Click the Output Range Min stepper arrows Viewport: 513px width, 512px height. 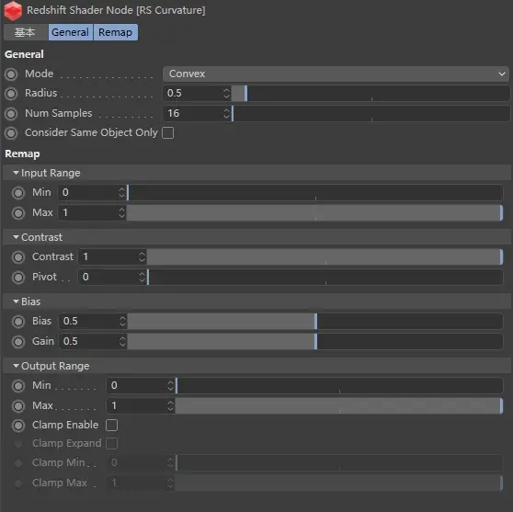(x=170, y=386)
